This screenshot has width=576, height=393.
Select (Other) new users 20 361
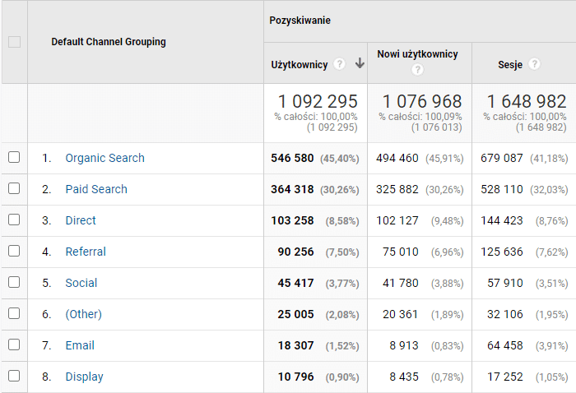pos(401,314)
